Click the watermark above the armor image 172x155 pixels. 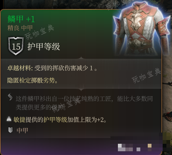pos(118,4)
